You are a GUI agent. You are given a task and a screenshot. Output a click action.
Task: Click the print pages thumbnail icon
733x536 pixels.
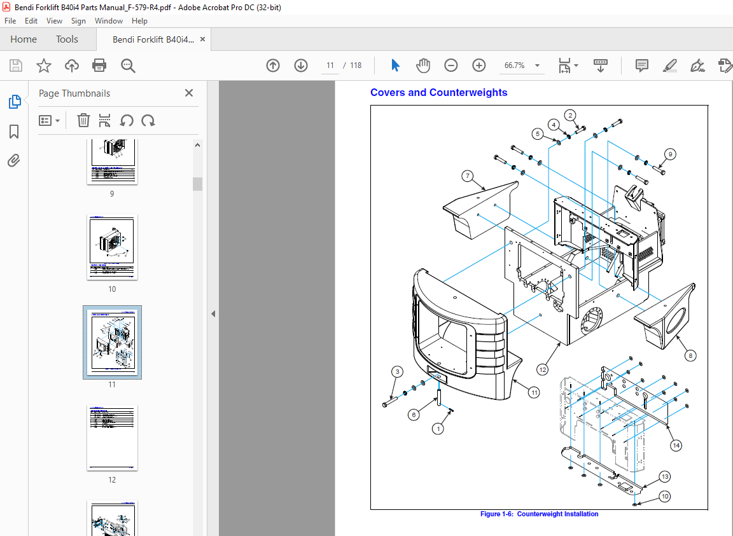[105, 121]
